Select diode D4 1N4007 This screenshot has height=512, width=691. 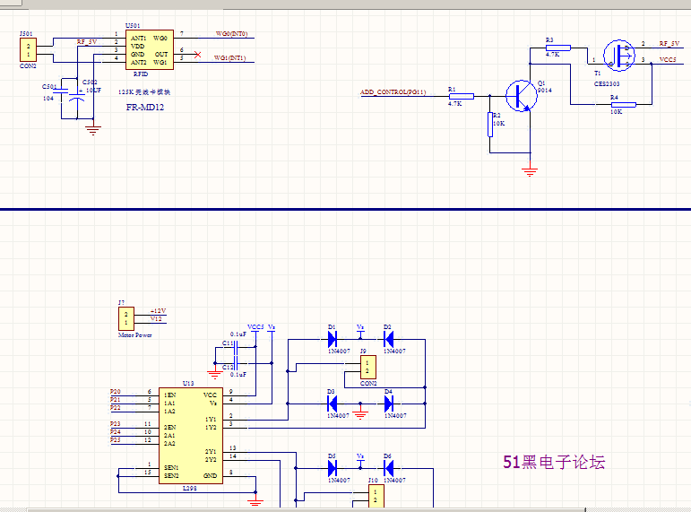click(389, 404)
